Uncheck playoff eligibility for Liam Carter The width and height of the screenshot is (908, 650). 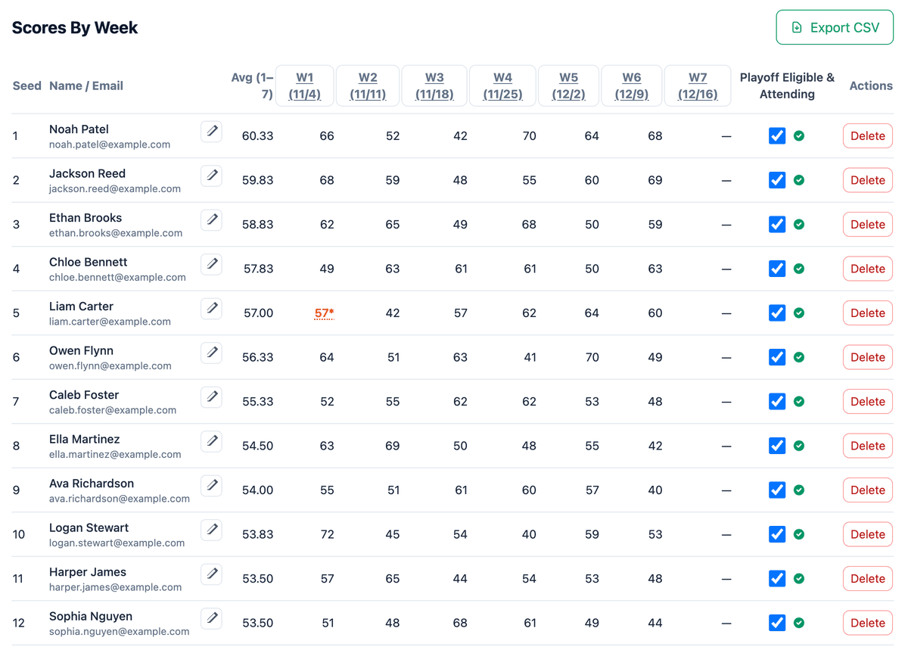click(777, 313)
